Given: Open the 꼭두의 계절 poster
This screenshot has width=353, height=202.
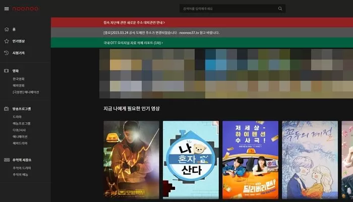Looking at the screenshot, I should point(310,160).
